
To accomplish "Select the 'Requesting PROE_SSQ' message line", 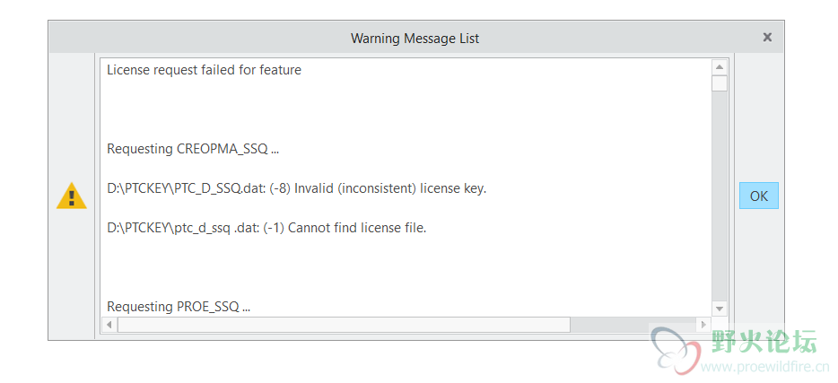I will pos(179,307).
